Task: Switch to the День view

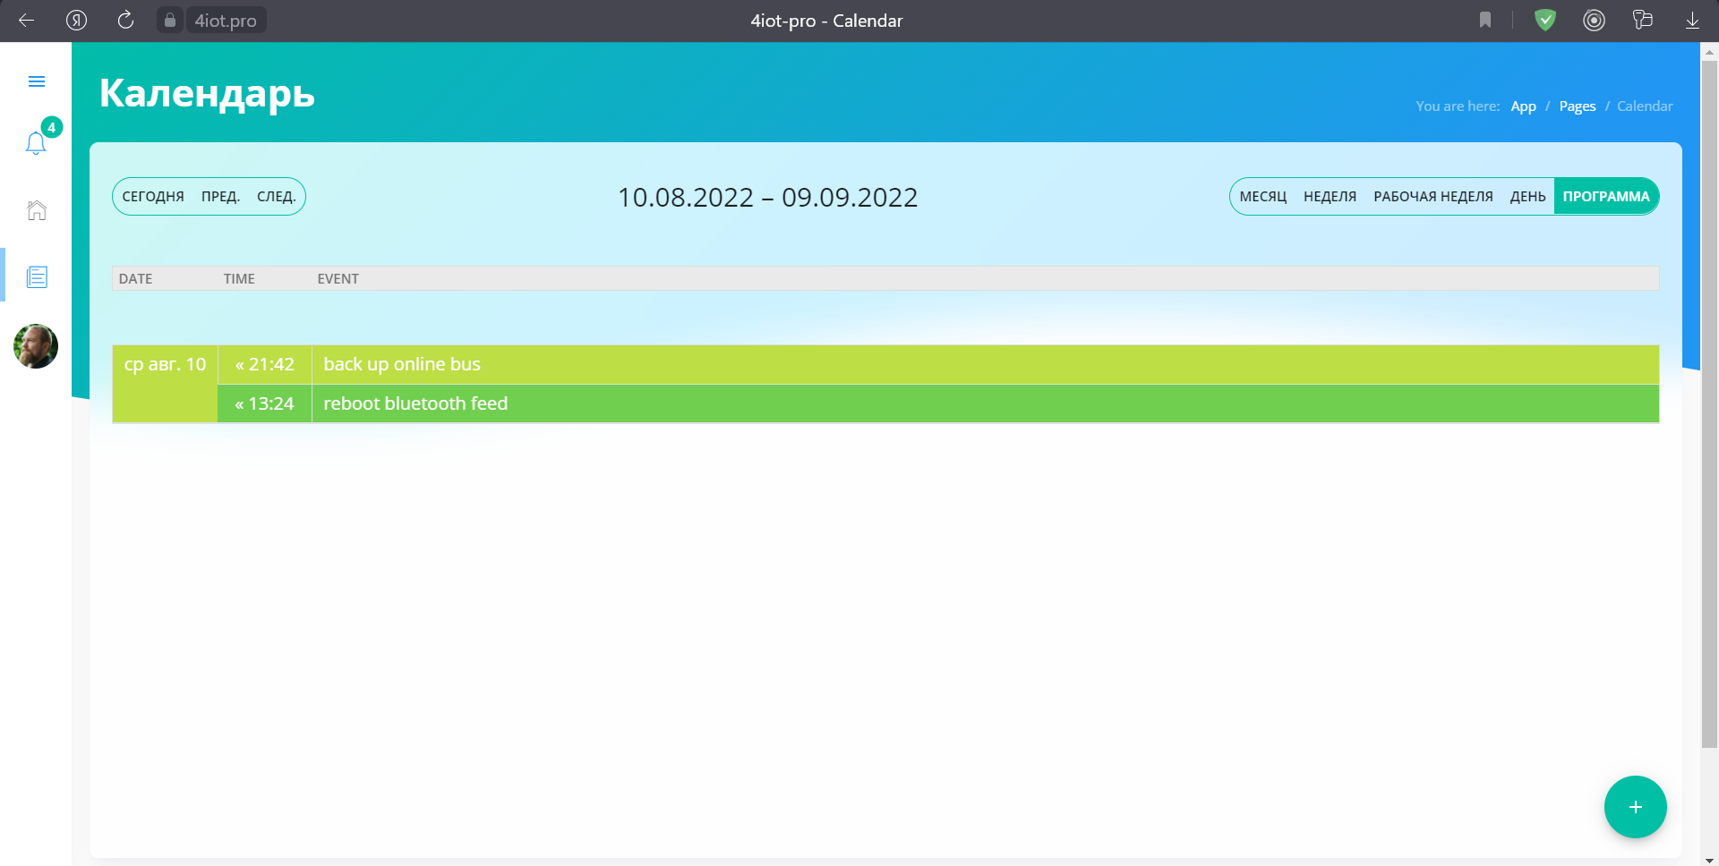Action: tap(1527, 197)
